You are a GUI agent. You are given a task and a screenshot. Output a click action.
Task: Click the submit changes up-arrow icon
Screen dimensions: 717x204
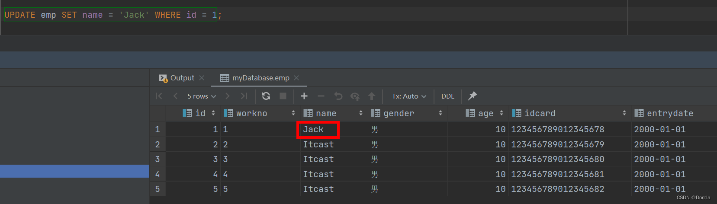click(372, 96)
